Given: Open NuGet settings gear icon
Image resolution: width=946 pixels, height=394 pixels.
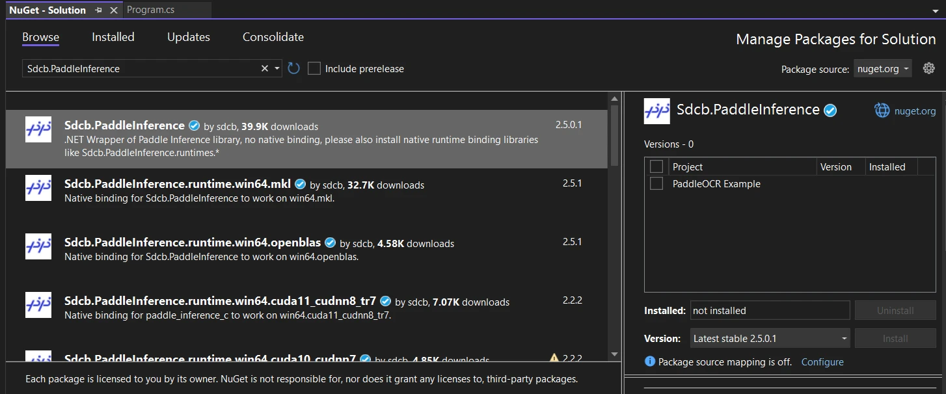Looking at the screenshot, I should (928, 68).
